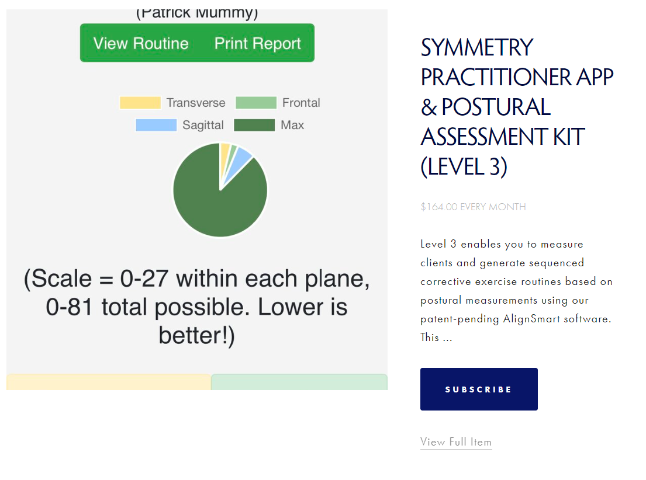Select the thin light green Frontal pie slice

[233, 151]
